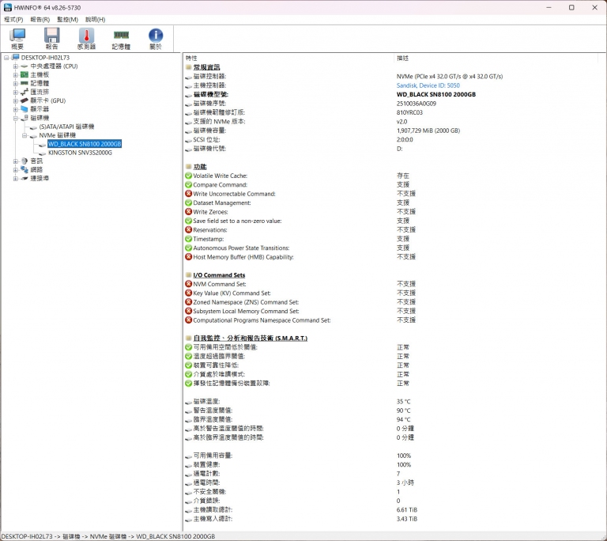Click green check icon beside Volatile Write Cache
This screenshot has height=541, width=607.
click(189, 176)
